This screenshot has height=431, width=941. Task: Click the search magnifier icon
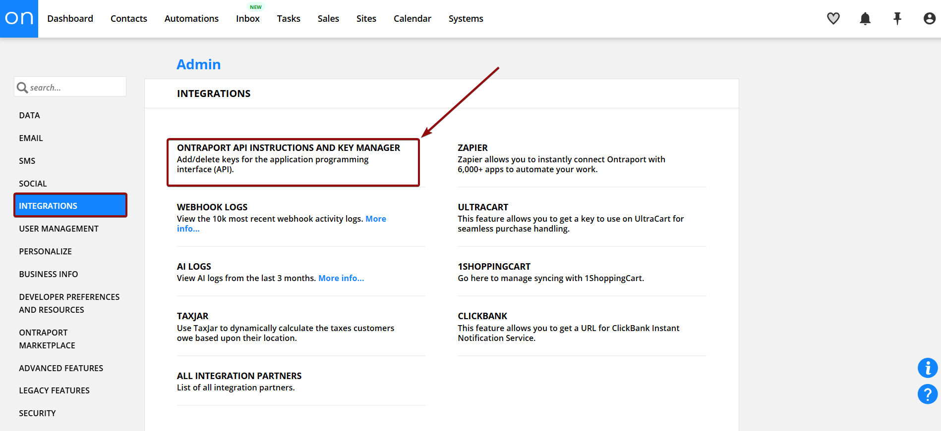click(x=22, y=88)
